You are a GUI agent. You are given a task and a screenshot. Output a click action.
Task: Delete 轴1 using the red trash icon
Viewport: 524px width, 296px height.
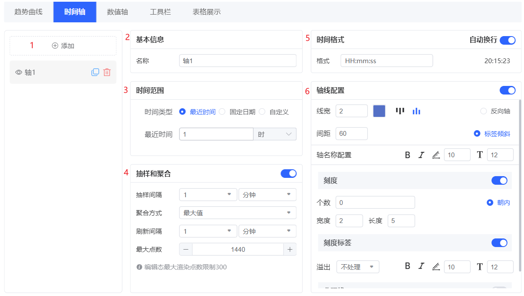tap(107, 72)
